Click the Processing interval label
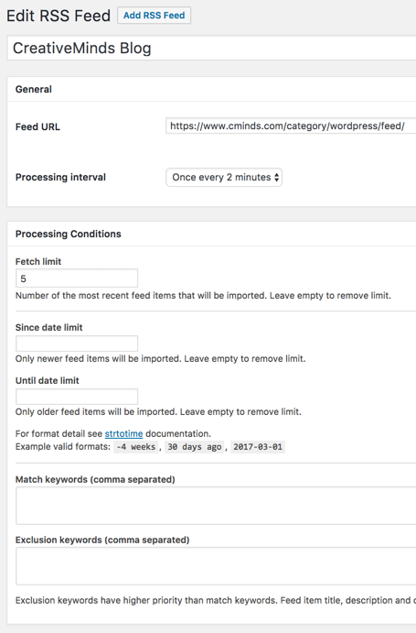This screenshot has height=633, width=416. [x=60, y=177]
